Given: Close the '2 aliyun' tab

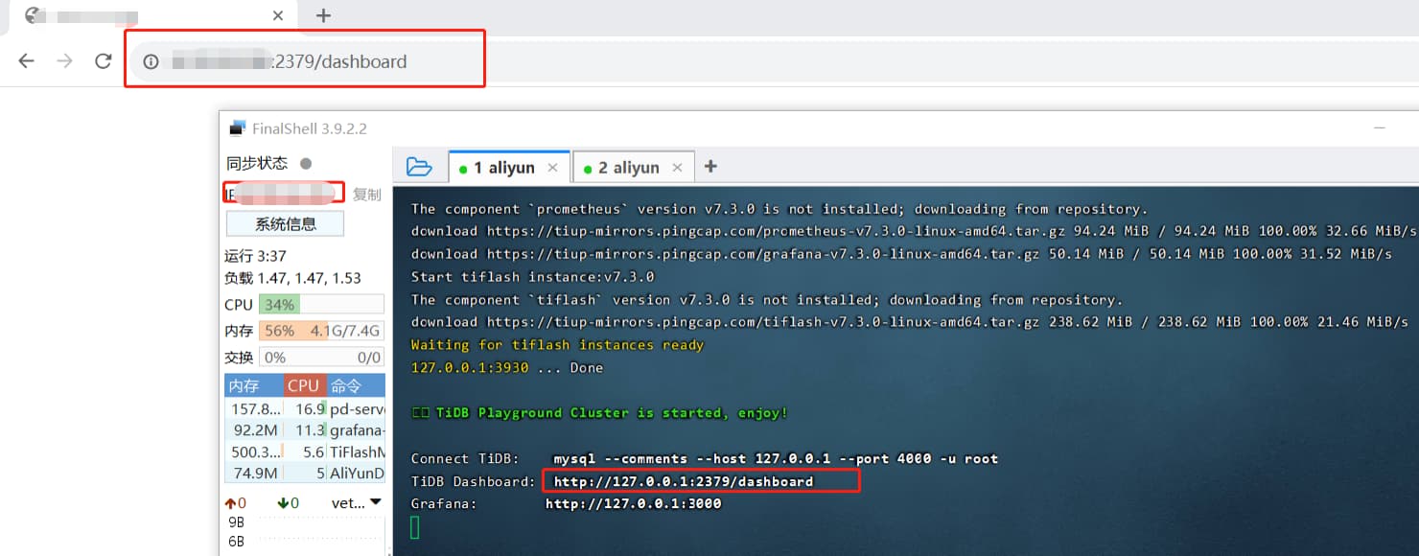Looking at the screenshot, I should tap(677, 168).
